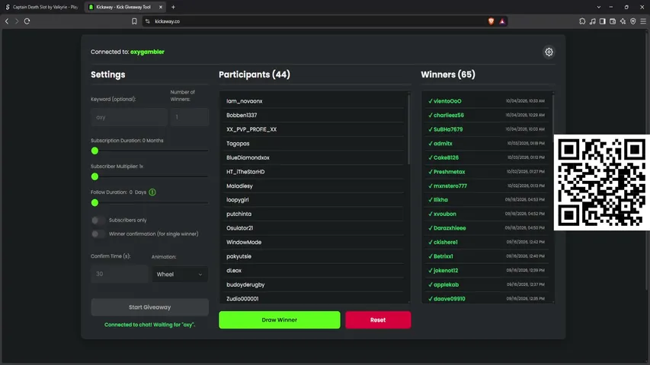Viewport: 650px width, 365px height.
Task: Click the red Reset button
Action: point(378,320)
